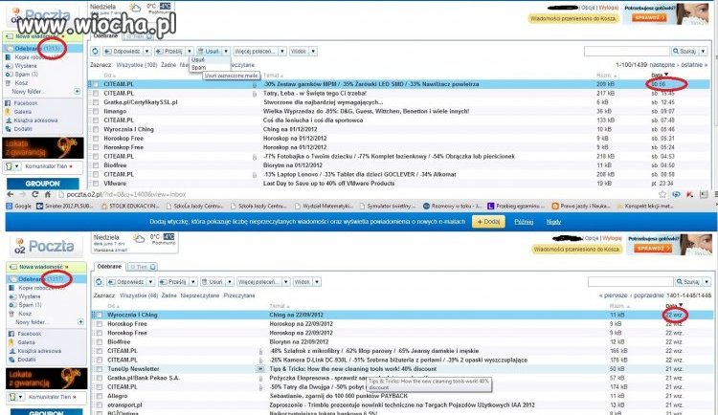718x415 pixels.
Task: Click Wyloguj link in bottom header
Action: [x=612, y=238]
